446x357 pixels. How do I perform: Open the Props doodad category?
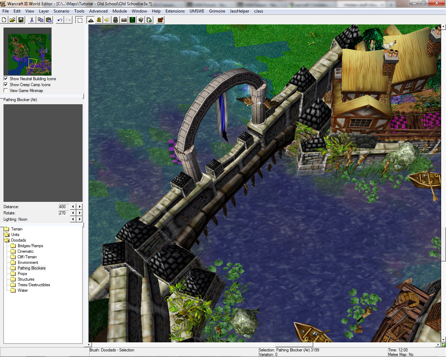(x=22, y=274)
